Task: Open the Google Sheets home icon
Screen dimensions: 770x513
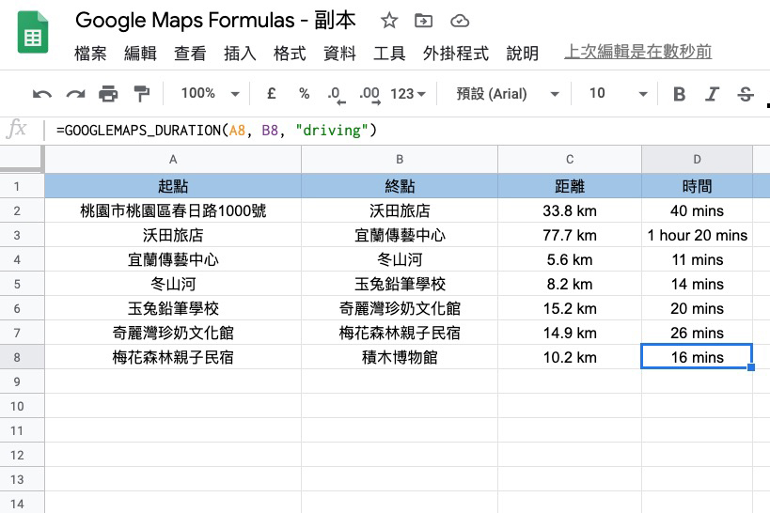Action: (33, 32)
